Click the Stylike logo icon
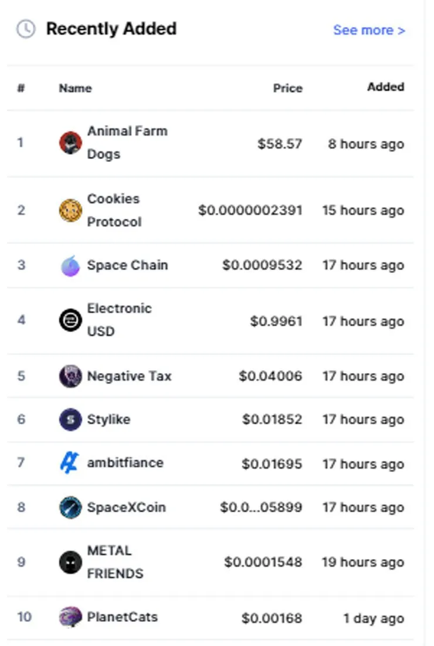This screenshot has height=646, width=434. click(70, 420)
